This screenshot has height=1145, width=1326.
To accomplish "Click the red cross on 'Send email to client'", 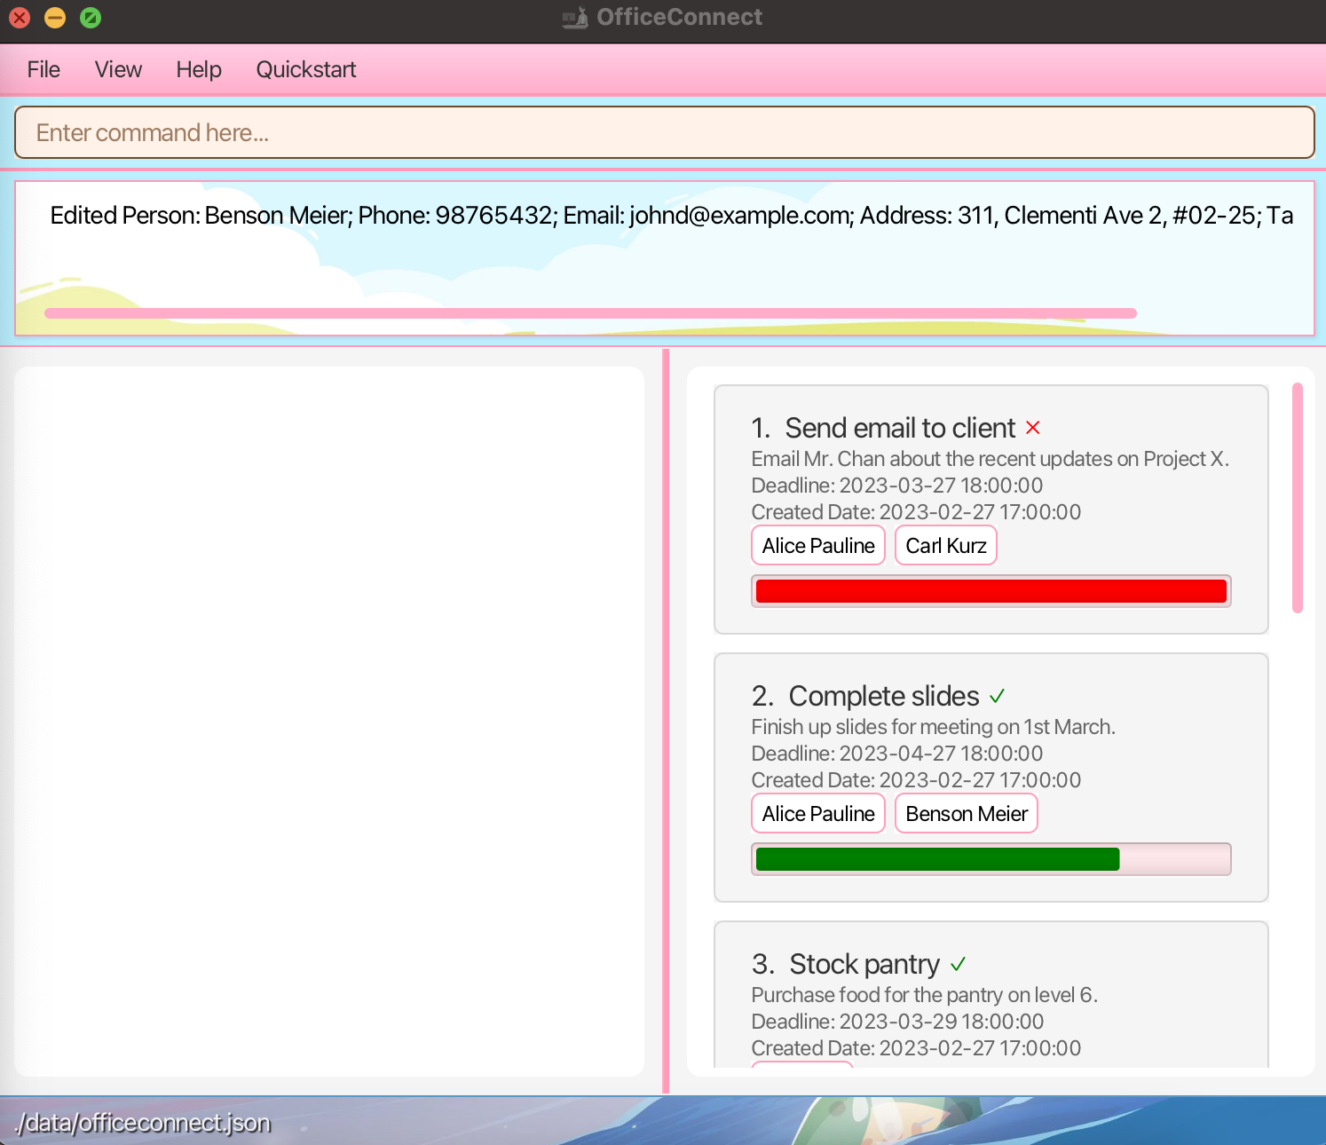I will click(1032, 428).
